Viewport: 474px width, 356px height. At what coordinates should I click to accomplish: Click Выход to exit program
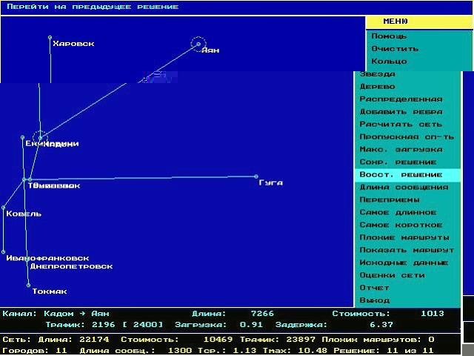(x=374, y=300)
